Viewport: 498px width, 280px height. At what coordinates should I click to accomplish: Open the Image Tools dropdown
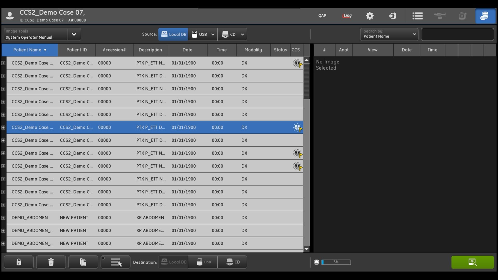(74, 34)
